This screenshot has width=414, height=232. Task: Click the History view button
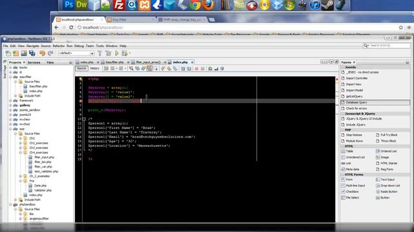coord(94,68)
